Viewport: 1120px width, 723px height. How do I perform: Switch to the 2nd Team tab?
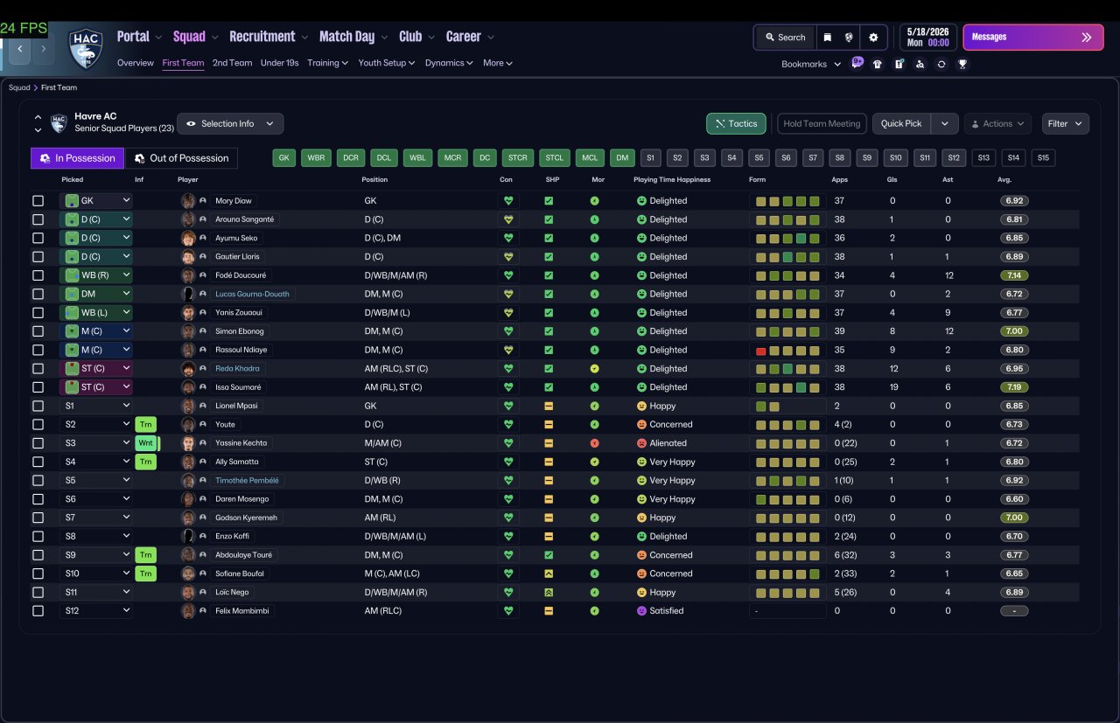click(232, 63)
